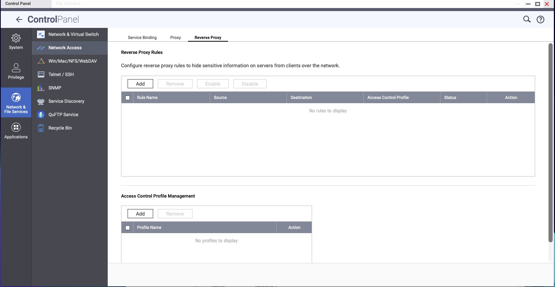Tick the select-all checkbox beside Profile Name
The image size is (555, 287).
click(128, 228)
